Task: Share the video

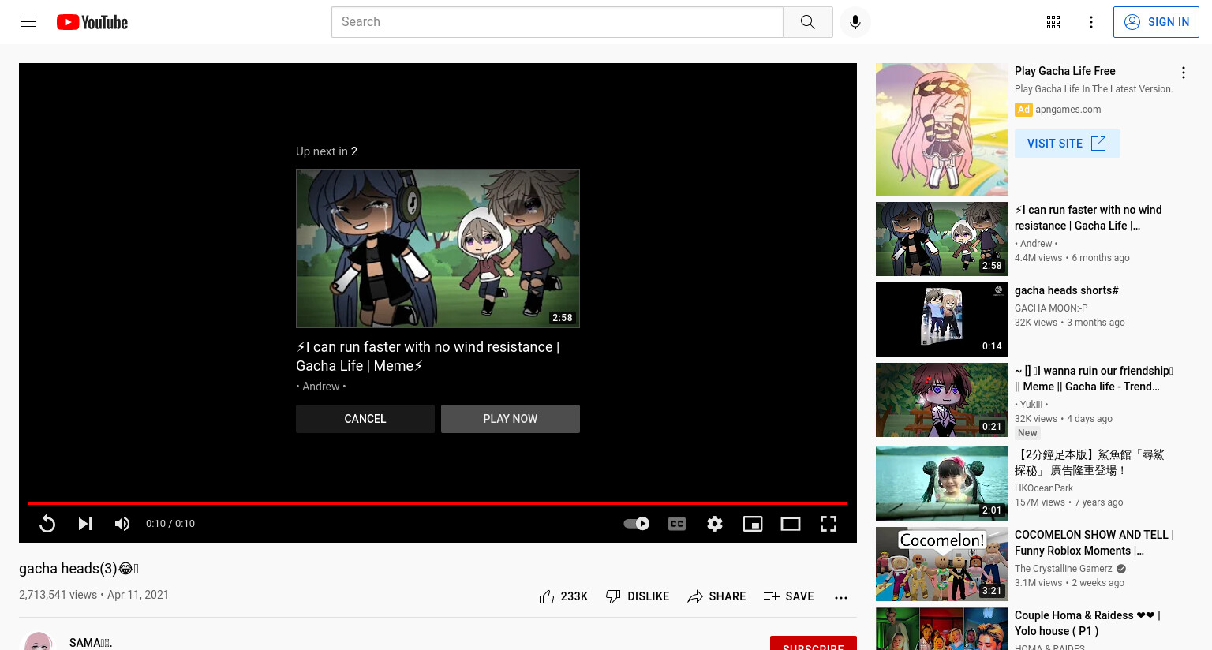Action: click(x=716, y=596)
